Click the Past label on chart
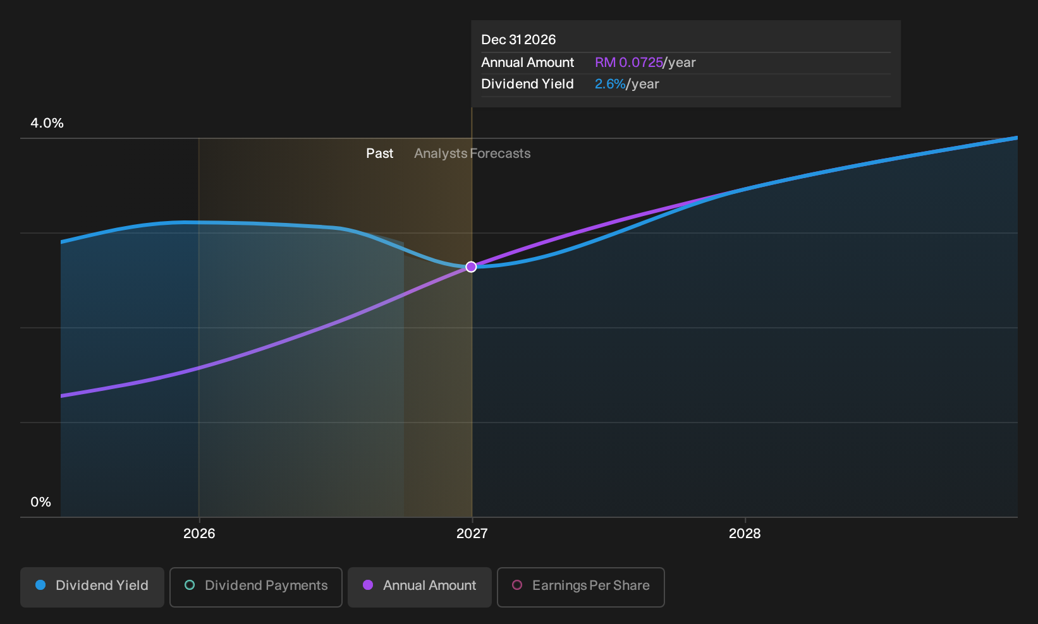Screen dimensions: 1038x624 coord(379,153)
